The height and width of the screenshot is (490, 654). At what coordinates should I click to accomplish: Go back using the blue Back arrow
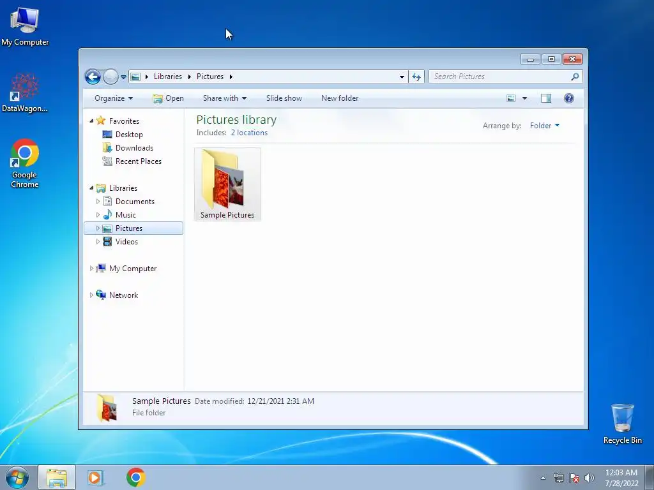coord(93,77)
